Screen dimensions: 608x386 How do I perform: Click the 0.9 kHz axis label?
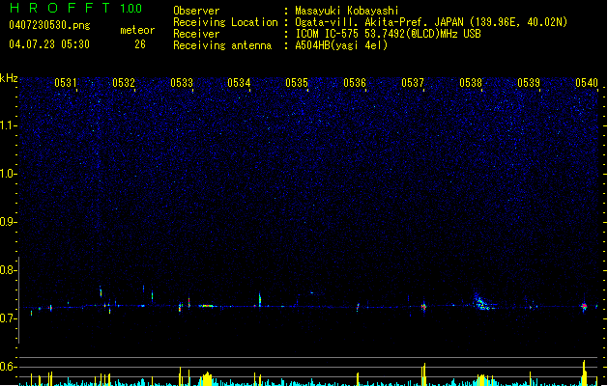(9, 222)
